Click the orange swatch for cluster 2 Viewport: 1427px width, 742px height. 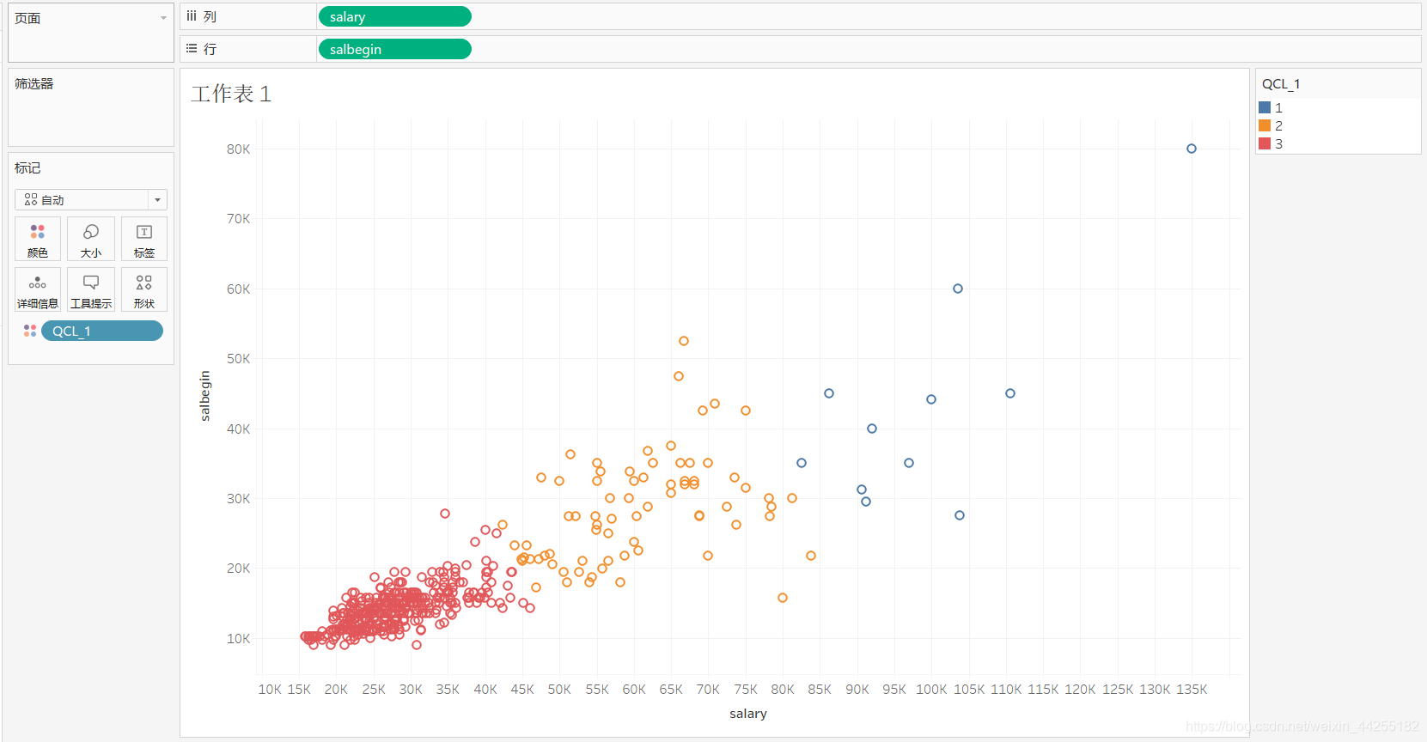pyautogui.click(x=1265, y=125)
